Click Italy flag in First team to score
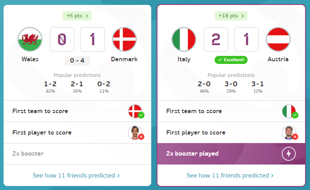 (289, 111)
